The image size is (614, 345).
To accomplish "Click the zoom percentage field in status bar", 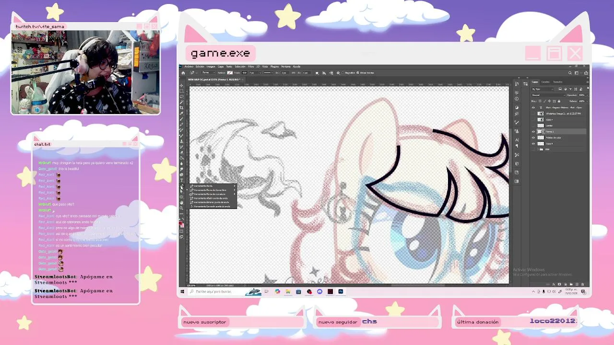I will coord(191,286).
